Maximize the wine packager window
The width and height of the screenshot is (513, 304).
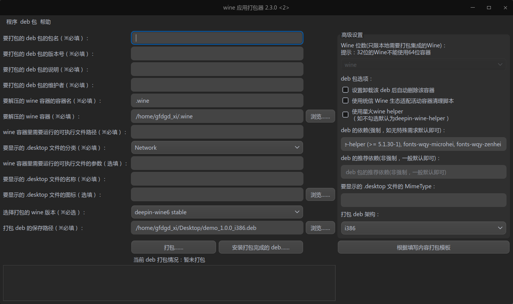point(489,8)
